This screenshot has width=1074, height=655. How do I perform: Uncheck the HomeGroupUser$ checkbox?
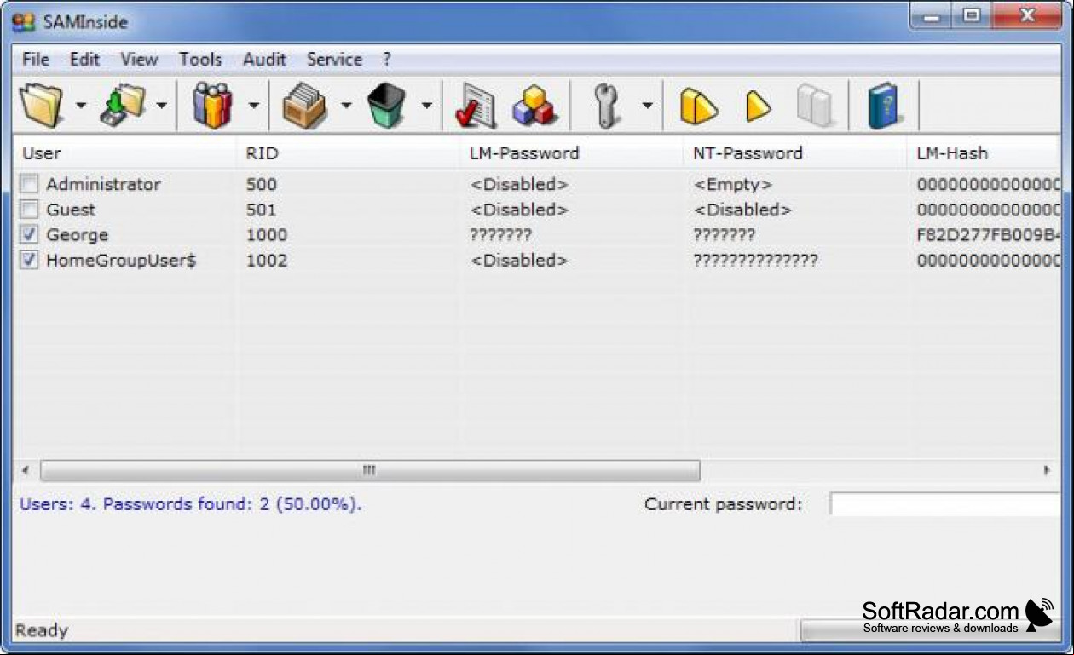pyautogui.click(x=30, y=260)
